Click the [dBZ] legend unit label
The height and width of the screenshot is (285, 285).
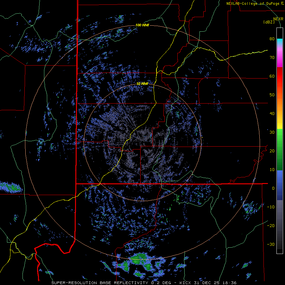coord(269,22)
